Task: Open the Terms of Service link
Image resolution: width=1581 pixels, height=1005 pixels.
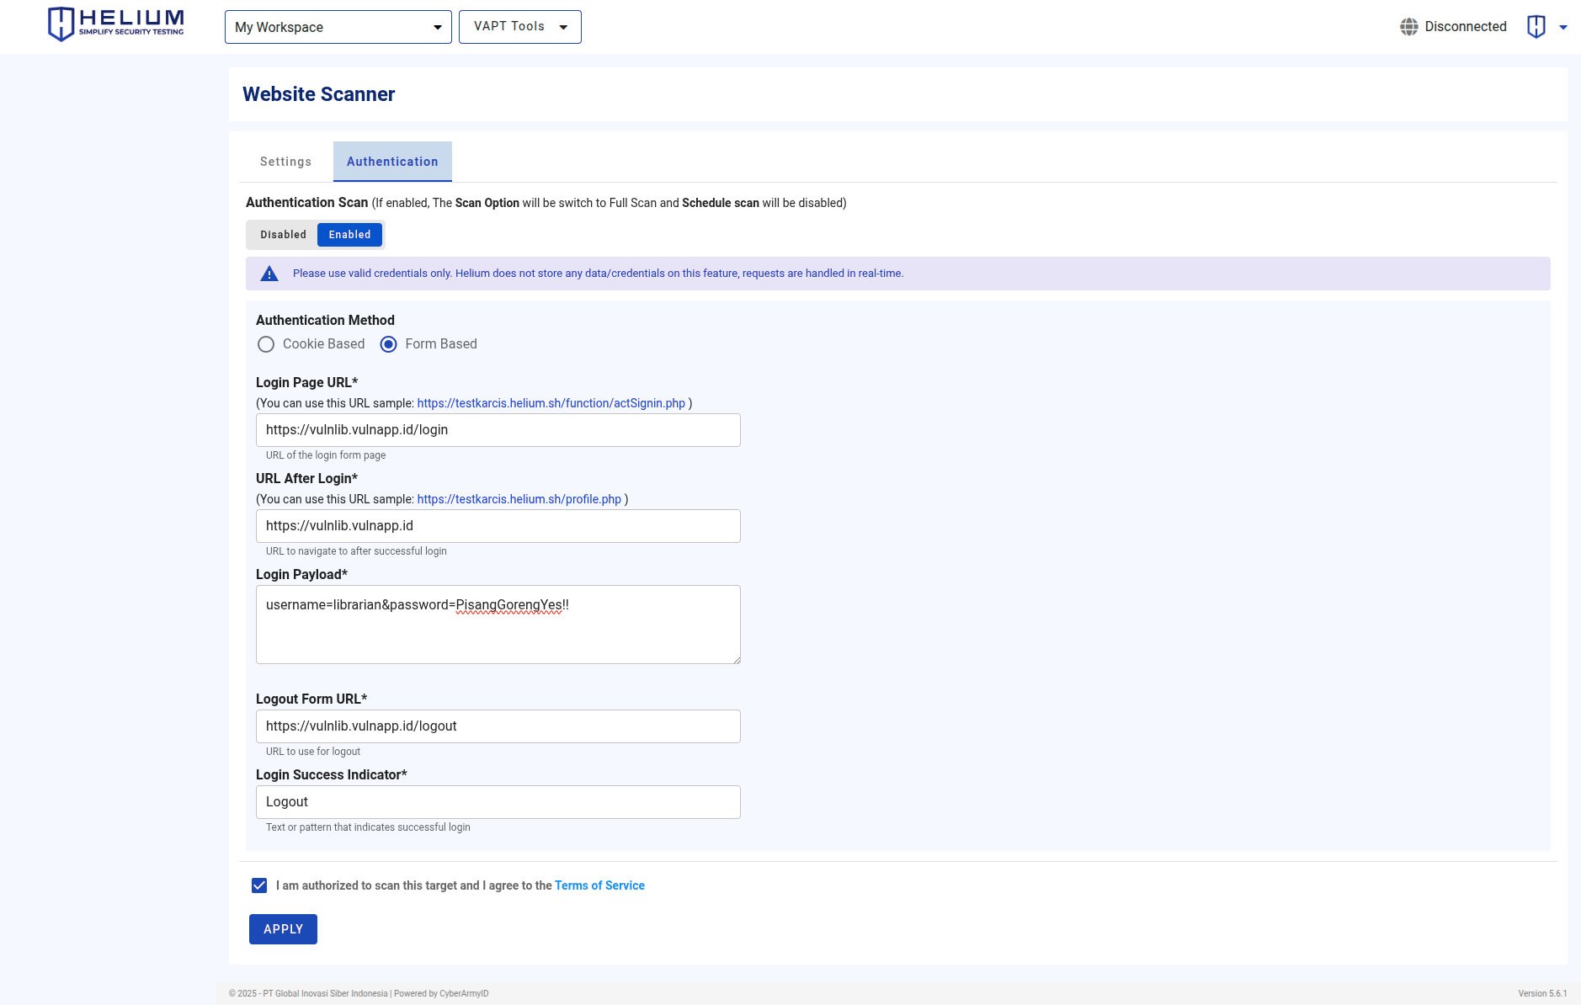Action: tap(599, 885)
